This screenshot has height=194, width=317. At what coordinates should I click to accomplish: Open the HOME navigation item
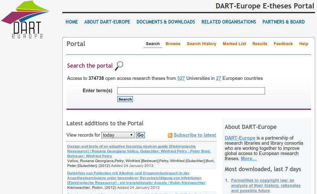(72, 22)
